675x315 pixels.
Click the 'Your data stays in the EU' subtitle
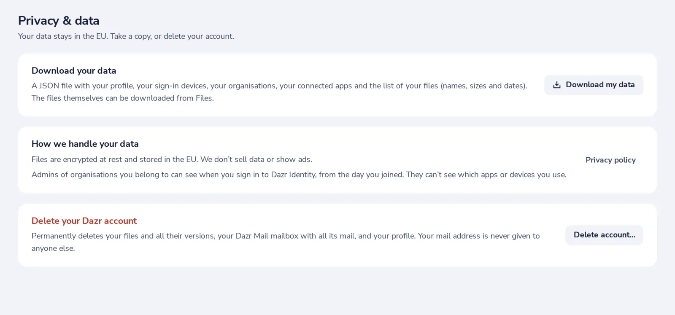coord(126,36)
